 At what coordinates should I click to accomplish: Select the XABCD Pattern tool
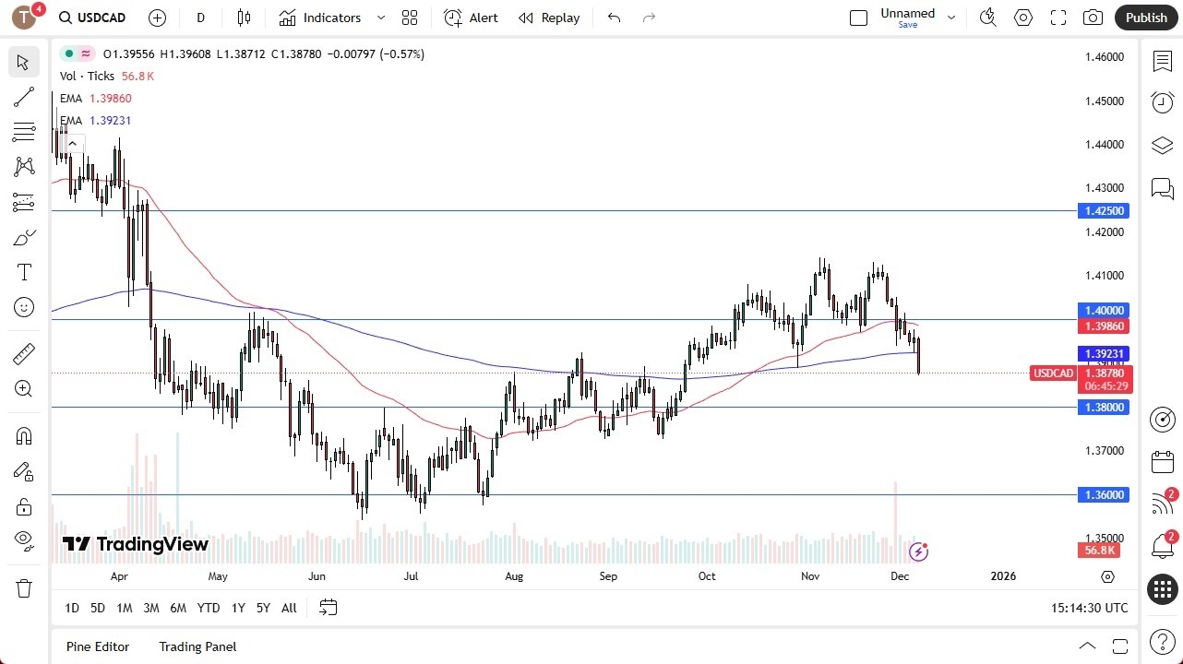pyautogui.click(x=23, y=166)
